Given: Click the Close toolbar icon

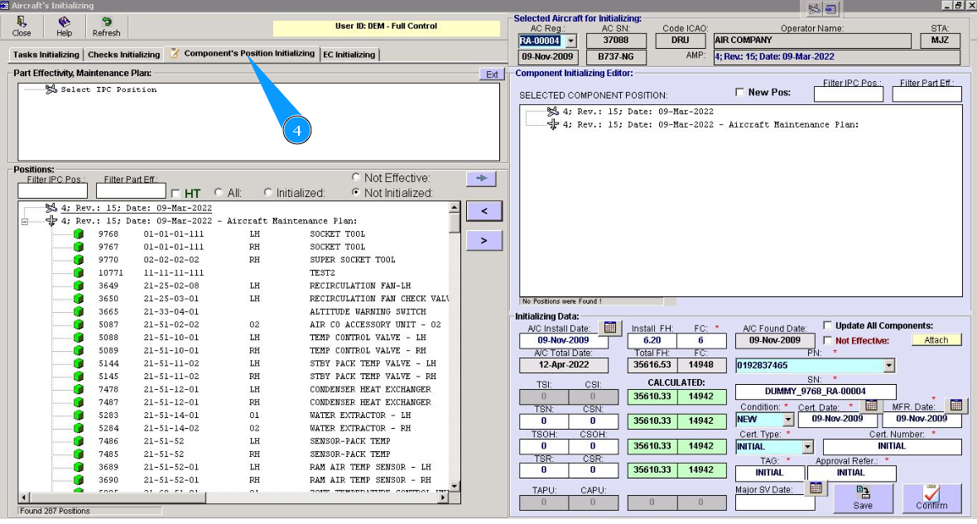Looking at the screenshot, I should coord(22,26).
